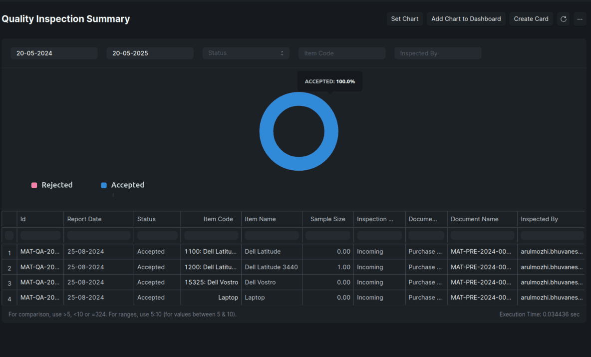Click the Set Chart button
591x357 pixels.
click(404, 19)
